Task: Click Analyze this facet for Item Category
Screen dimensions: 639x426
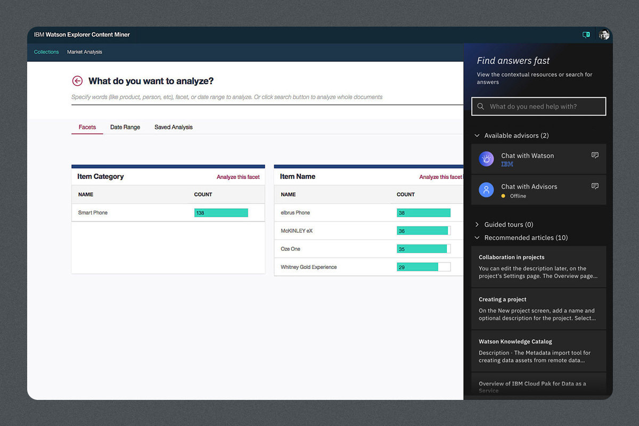Action: click(x=238, y=177)
